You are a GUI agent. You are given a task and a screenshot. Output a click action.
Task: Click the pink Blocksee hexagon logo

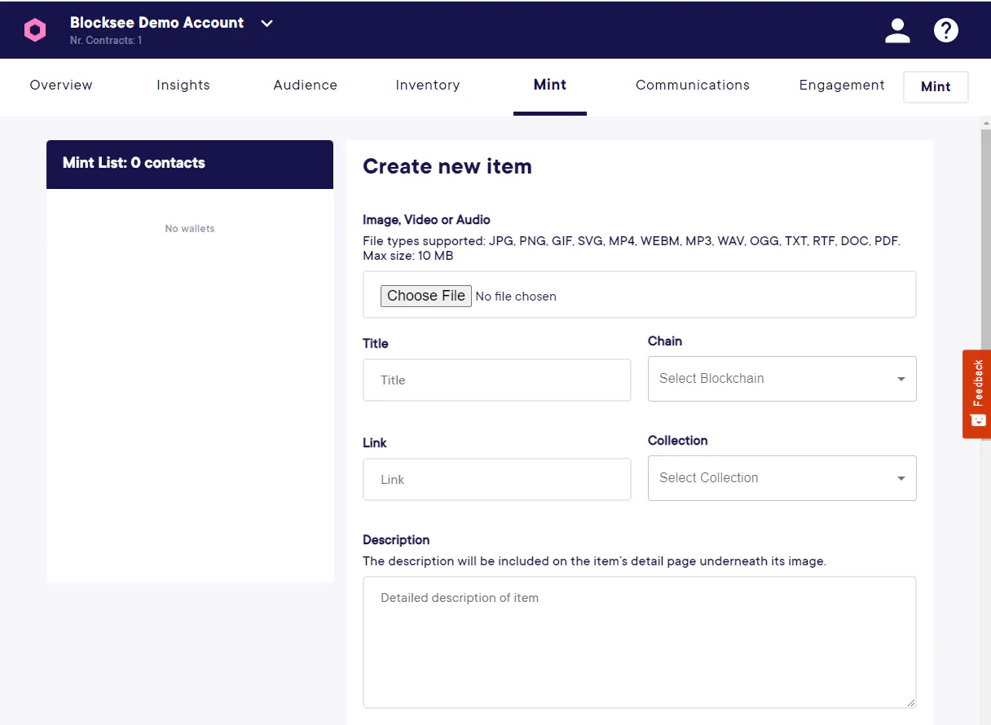click(x=35, y=30)
